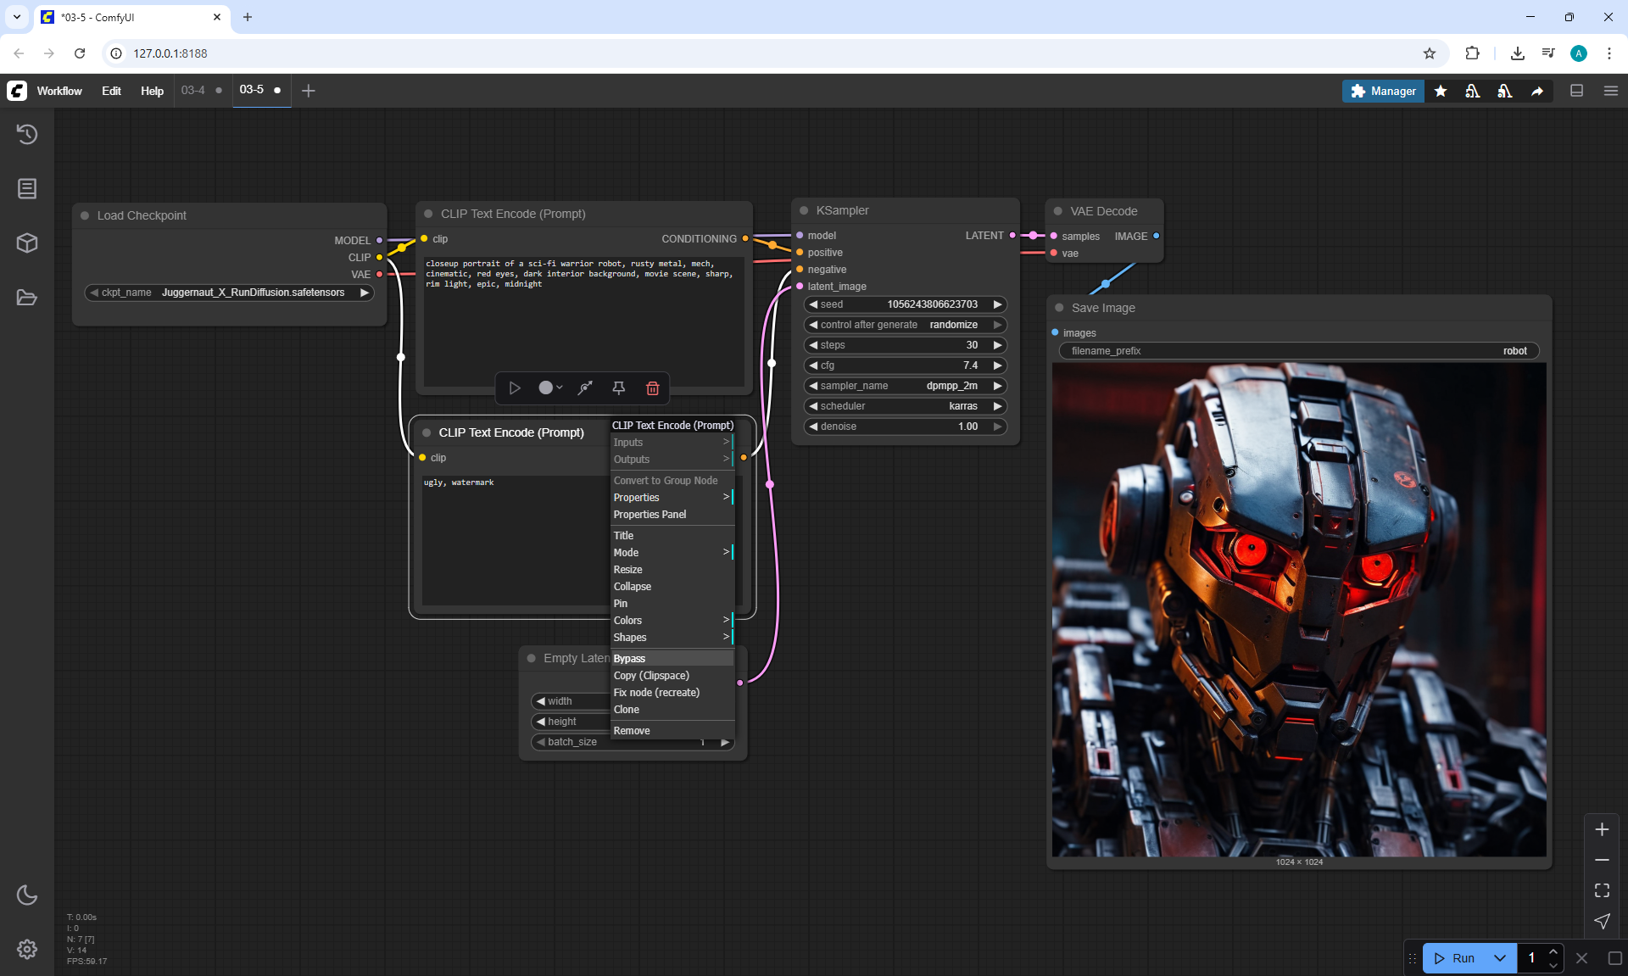1628x976 pixels.
Task: Open the settings gear icon
Action: pos(27,949)
